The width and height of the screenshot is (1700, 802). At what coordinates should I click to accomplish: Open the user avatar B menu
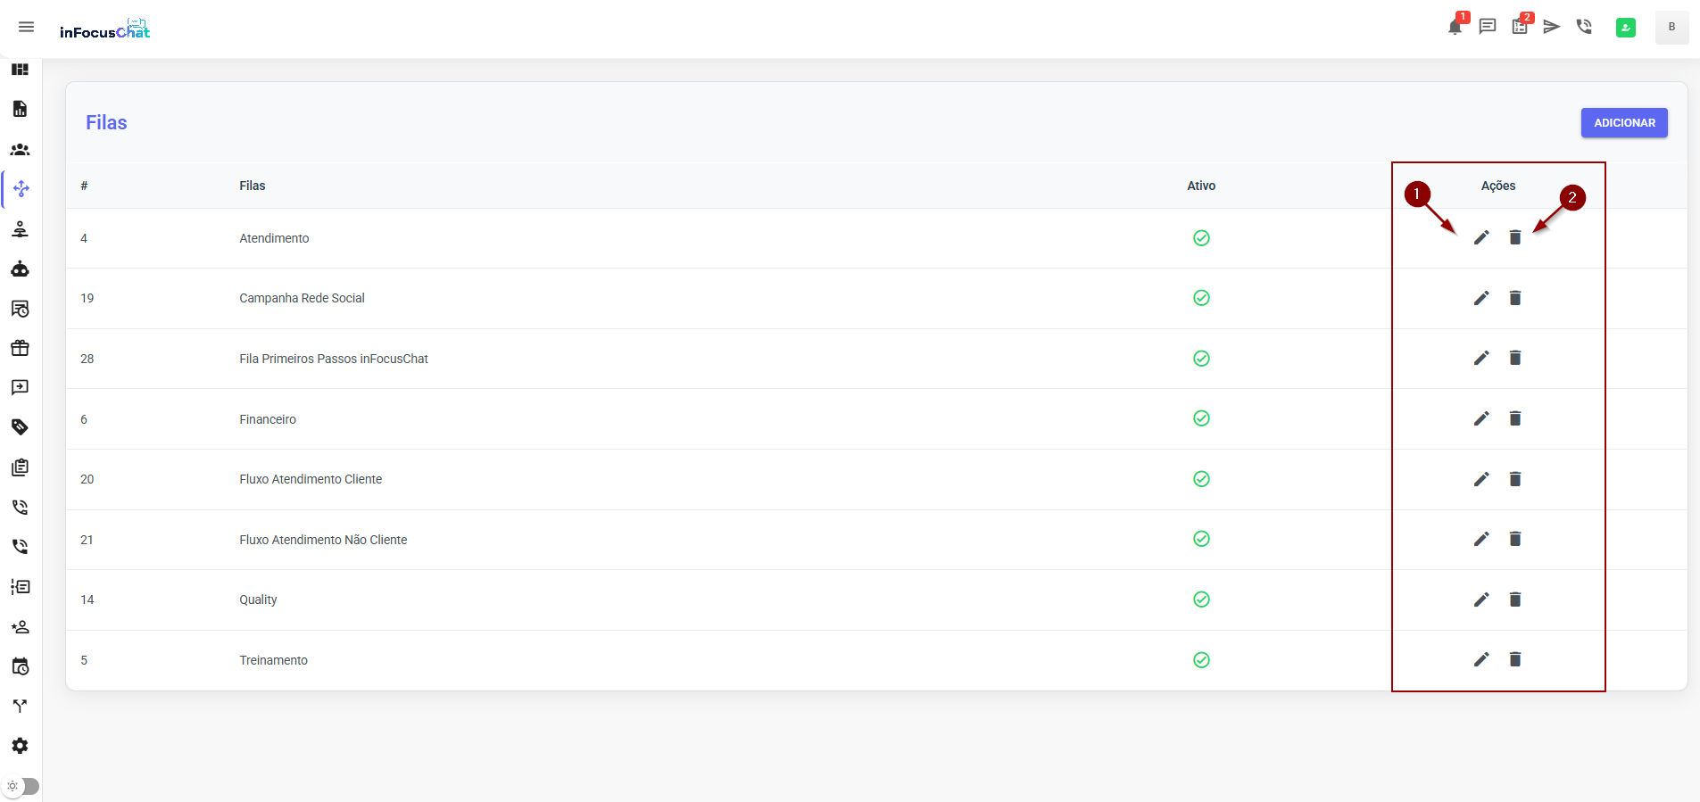point(1671,27)
